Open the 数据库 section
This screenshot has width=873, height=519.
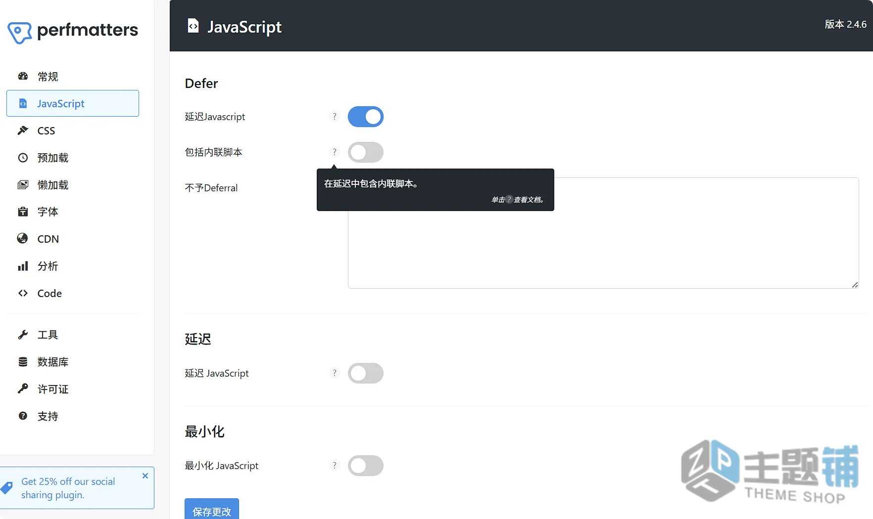(x=73, y=362)
